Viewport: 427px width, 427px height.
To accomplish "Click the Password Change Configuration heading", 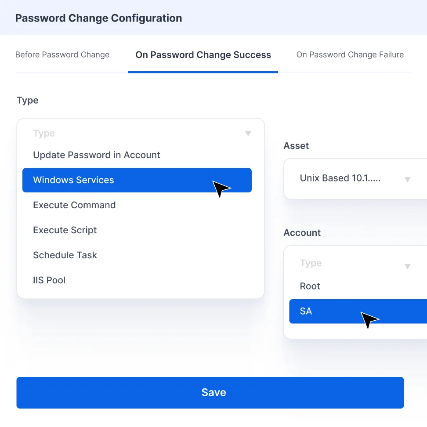I will [x=98, y=18].
